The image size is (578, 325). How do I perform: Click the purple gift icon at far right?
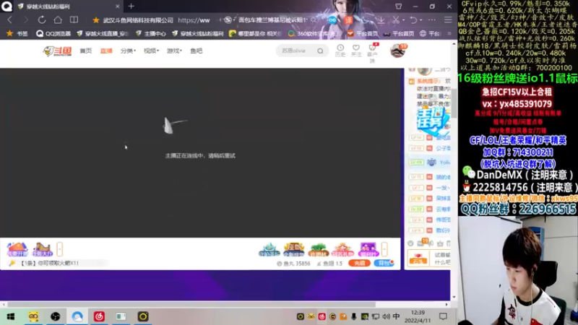click(x=368, y=249)
